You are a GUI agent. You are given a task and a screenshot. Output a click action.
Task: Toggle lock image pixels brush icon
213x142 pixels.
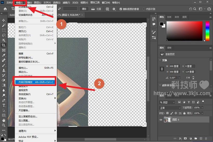(171, 113)
